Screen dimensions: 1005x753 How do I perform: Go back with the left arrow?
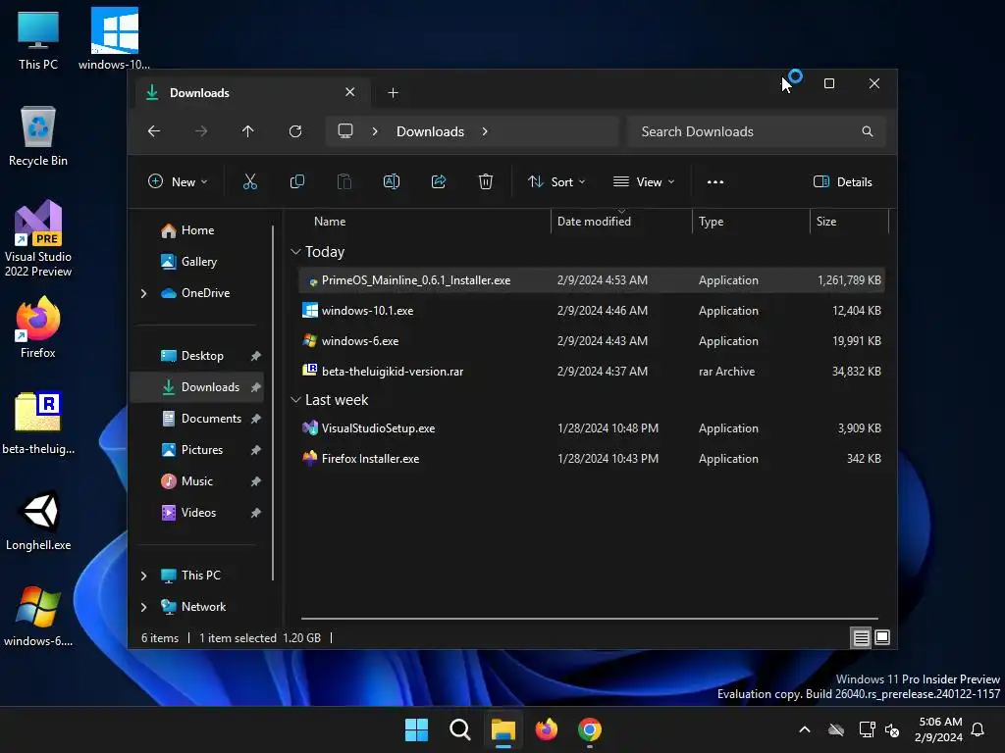154,131
